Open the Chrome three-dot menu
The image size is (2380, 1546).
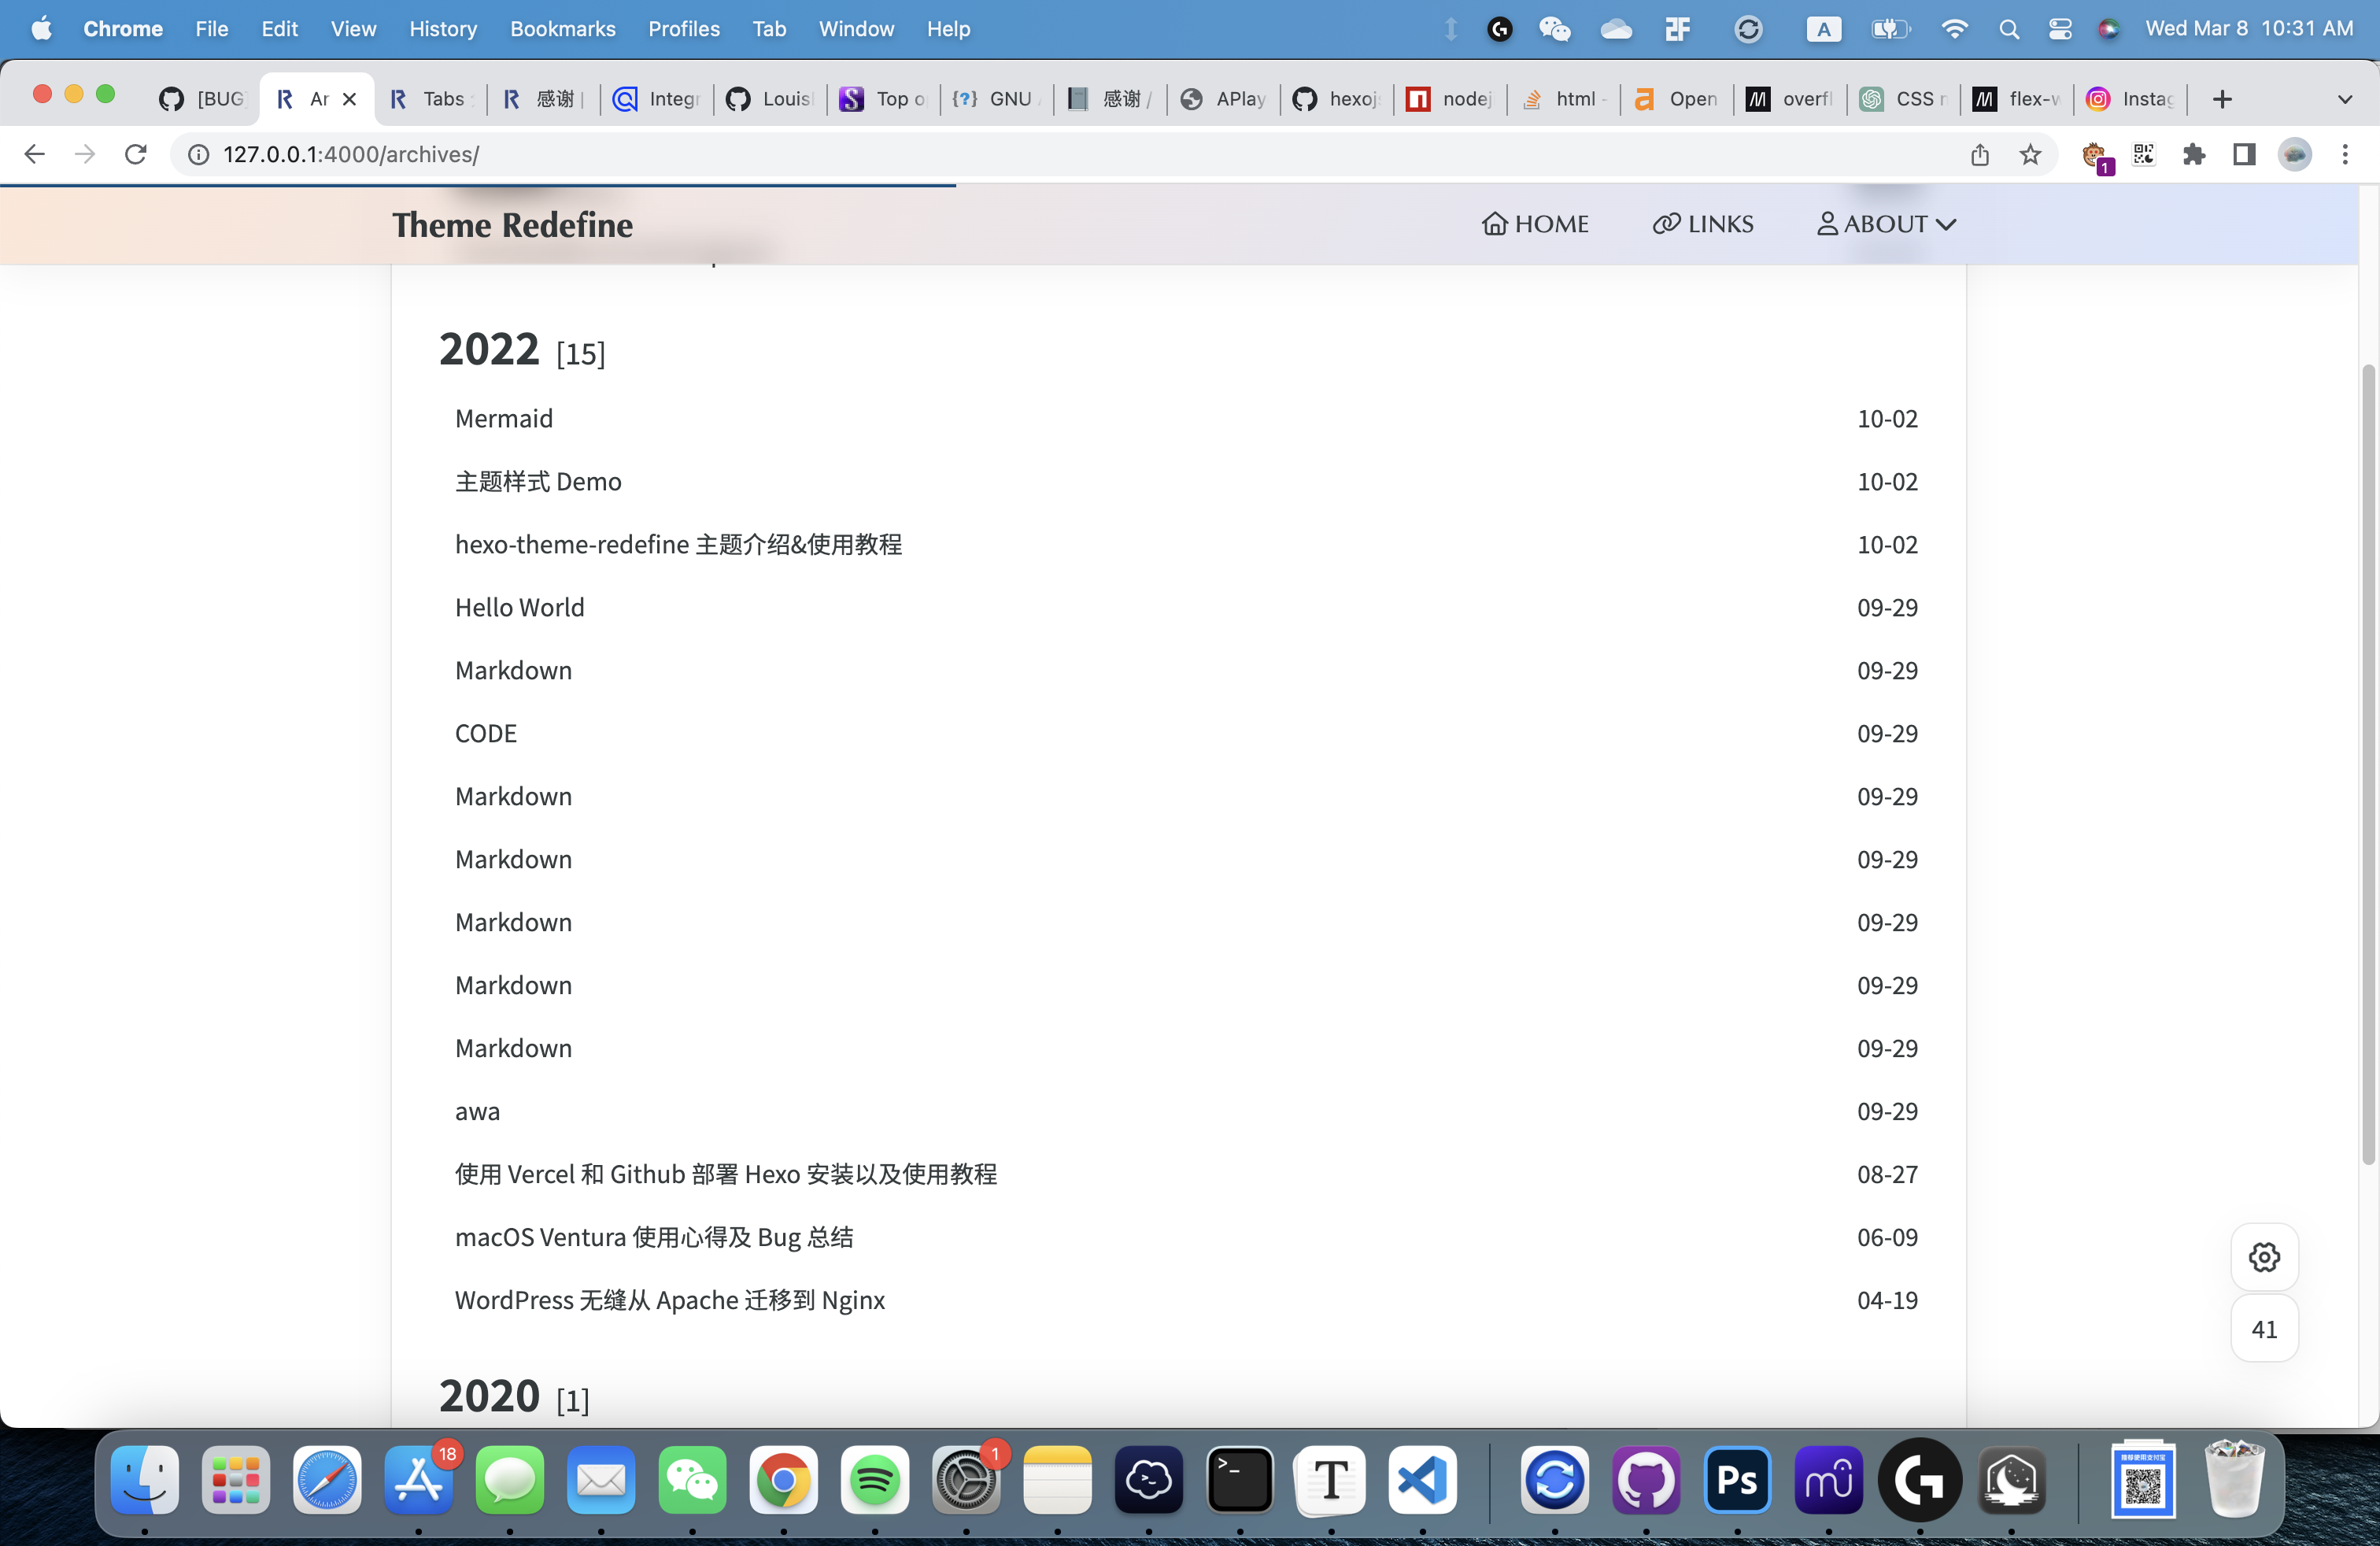pyautogui.click(x=2346, y=154)
